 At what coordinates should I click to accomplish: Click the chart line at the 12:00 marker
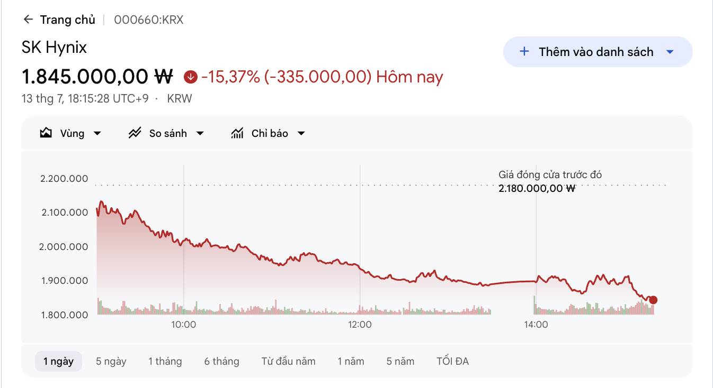(360, 269)
